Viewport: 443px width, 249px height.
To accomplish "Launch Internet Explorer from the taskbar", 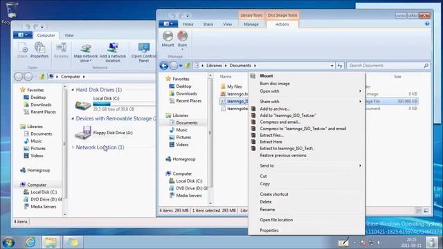I will click(x=30, y=242).
